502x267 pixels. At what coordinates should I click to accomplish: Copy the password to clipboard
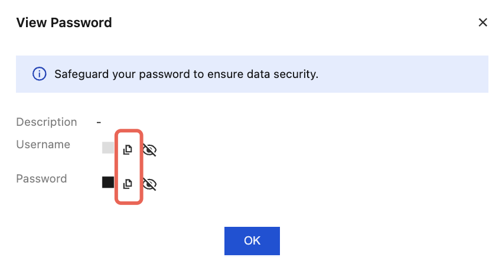[127, 184]
